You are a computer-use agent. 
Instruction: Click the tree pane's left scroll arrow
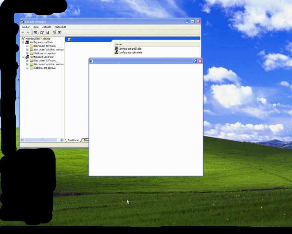pos(22,140)
